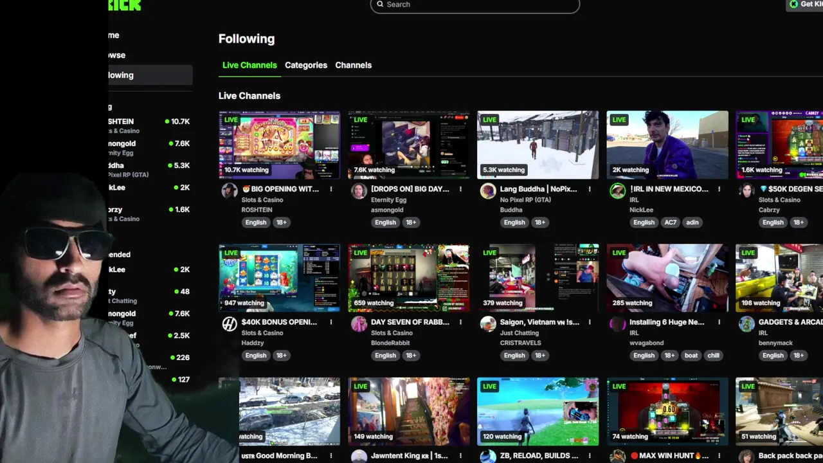Open wvagabond channel avatar
The width and height of the screenshot is (823, 463).
pos(617,324)
